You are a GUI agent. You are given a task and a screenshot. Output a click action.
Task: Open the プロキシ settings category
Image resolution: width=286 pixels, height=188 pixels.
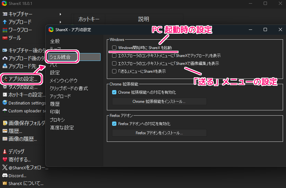pyautogui.click(x=57, y=120)
